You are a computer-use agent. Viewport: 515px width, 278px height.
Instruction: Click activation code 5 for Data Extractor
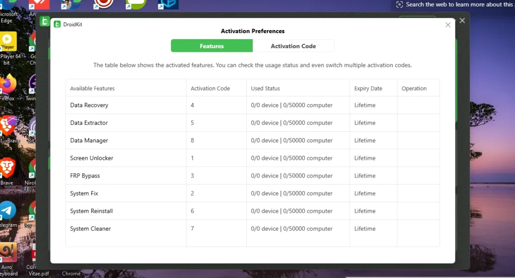point(192,123)
